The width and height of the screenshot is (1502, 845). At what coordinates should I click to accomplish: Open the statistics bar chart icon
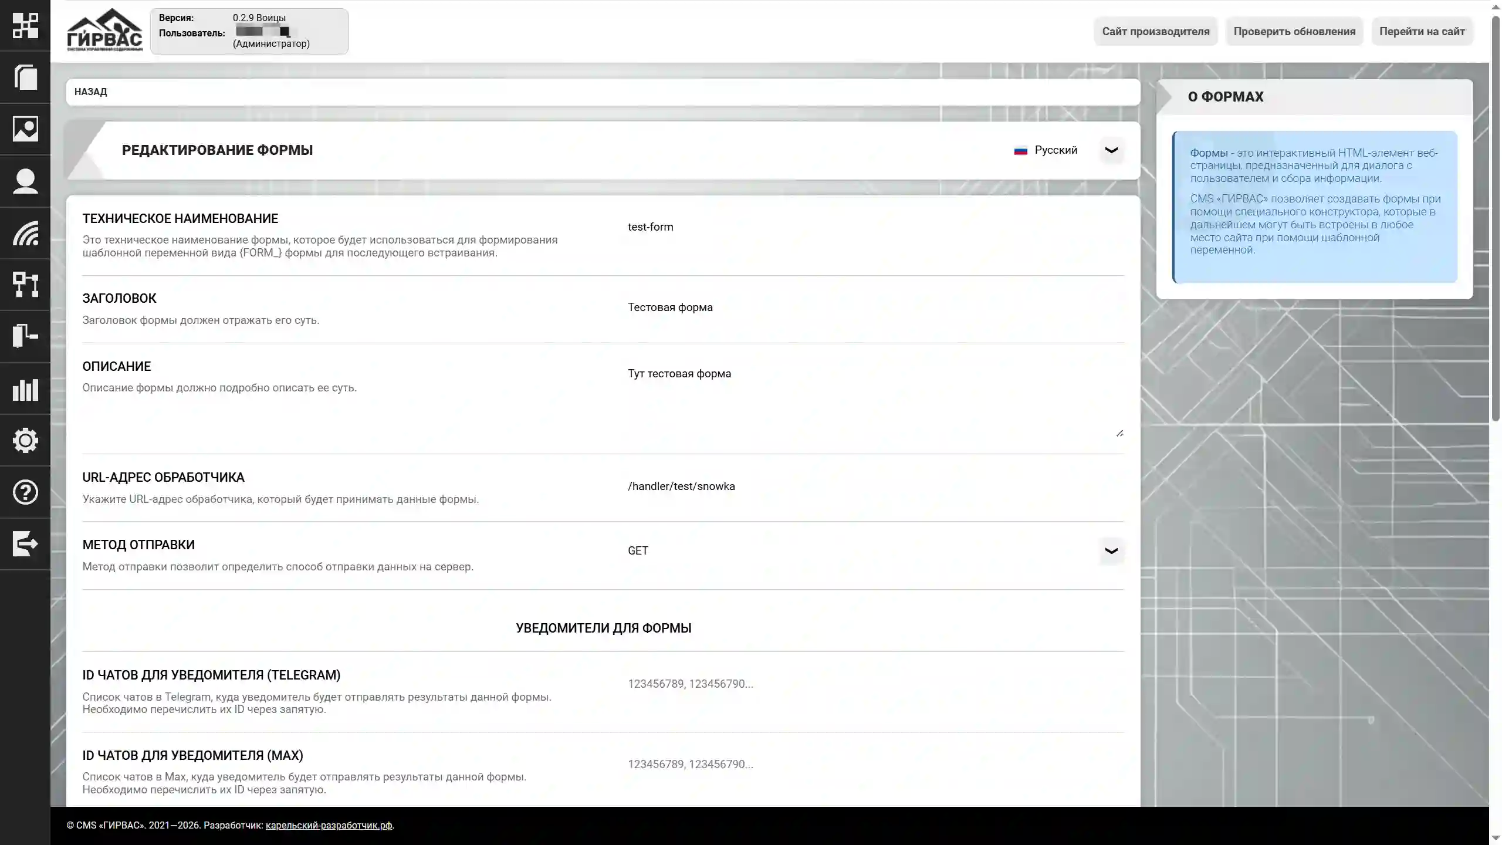[x=26, y=389]
